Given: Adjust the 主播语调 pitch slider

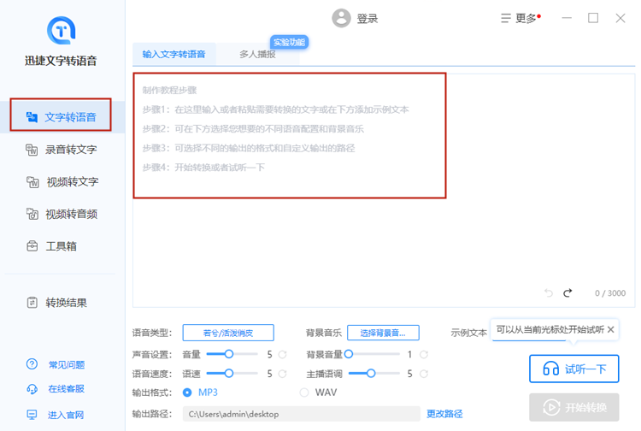Looking at the screenshot, I should [373, 374].
